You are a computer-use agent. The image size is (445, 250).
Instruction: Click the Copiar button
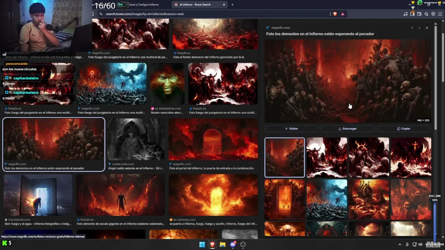[404, 128]
